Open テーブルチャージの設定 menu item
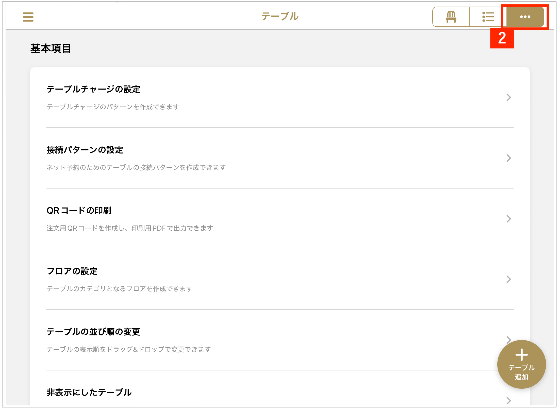 pyautogui.click(x=93, y=89)
